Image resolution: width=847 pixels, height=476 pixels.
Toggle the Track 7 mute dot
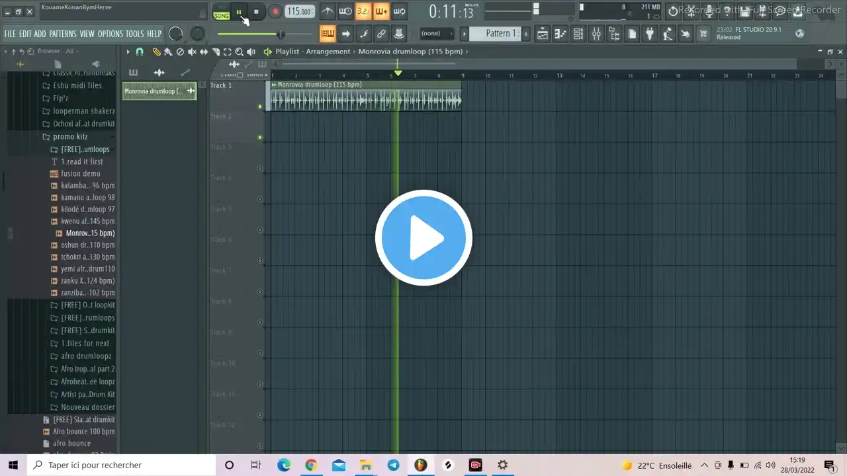pyautogui.click(x=260, y=292)
